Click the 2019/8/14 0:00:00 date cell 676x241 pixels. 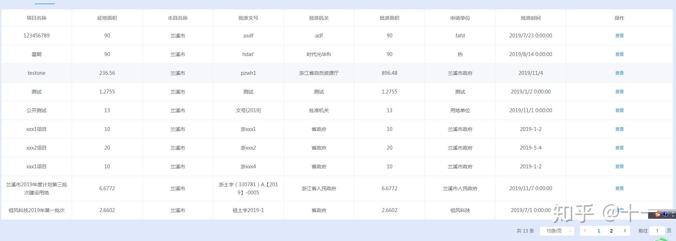click(x=531, y=54)
